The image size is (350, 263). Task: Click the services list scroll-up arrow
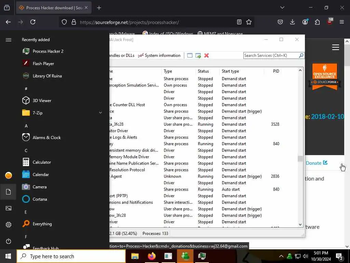pyautogui.click(x=300, y=70)
